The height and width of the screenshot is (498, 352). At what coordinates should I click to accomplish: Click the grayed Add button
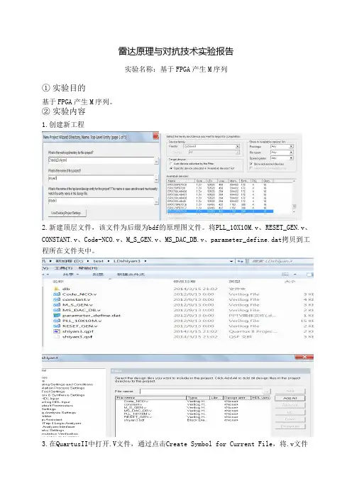pos(290,391)
